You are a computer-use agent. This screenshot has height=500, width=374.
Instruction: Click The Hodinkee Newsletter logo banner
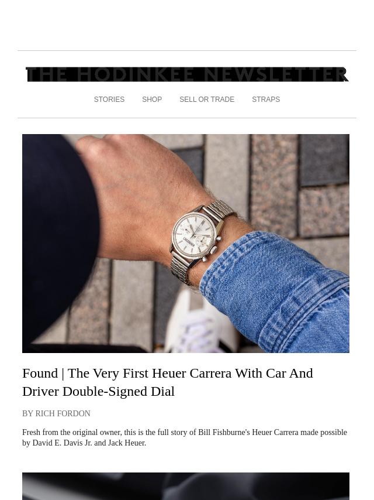point(187,74)
